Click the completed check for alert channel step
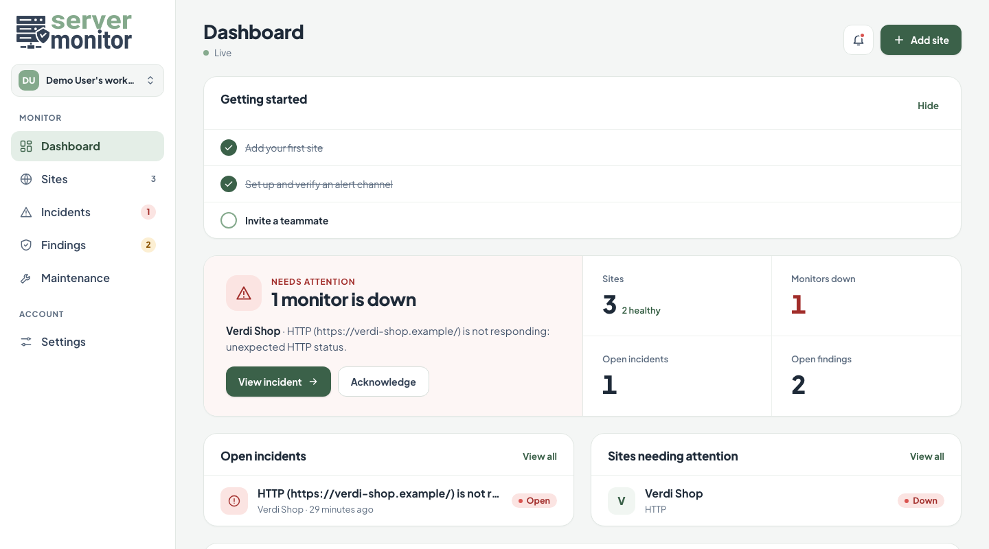Screen dimensions: 989x549 point(229,184)
